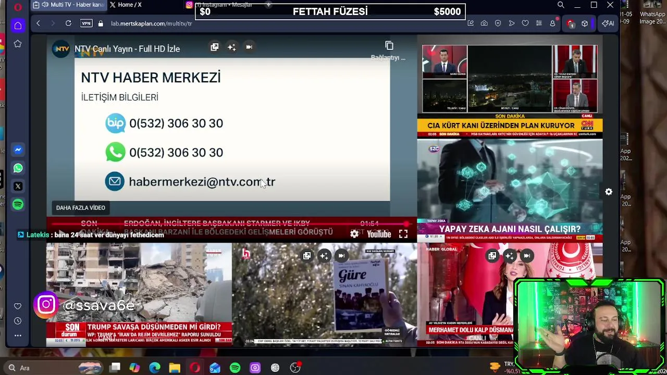Seek NTV player progress bar
The image size is (667, 375).
click(232, 224)
